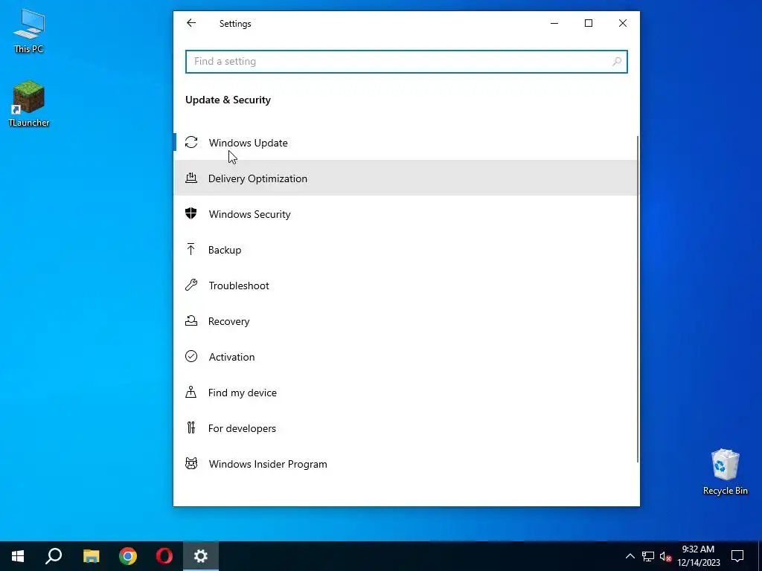
Task: Click the network tray icon
Action: (648, 556)
